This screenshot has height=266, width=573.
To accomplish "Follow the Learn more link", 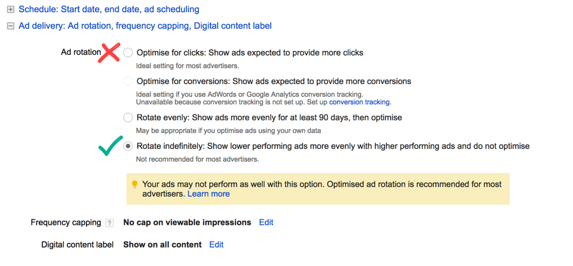I will coord(209,194).
